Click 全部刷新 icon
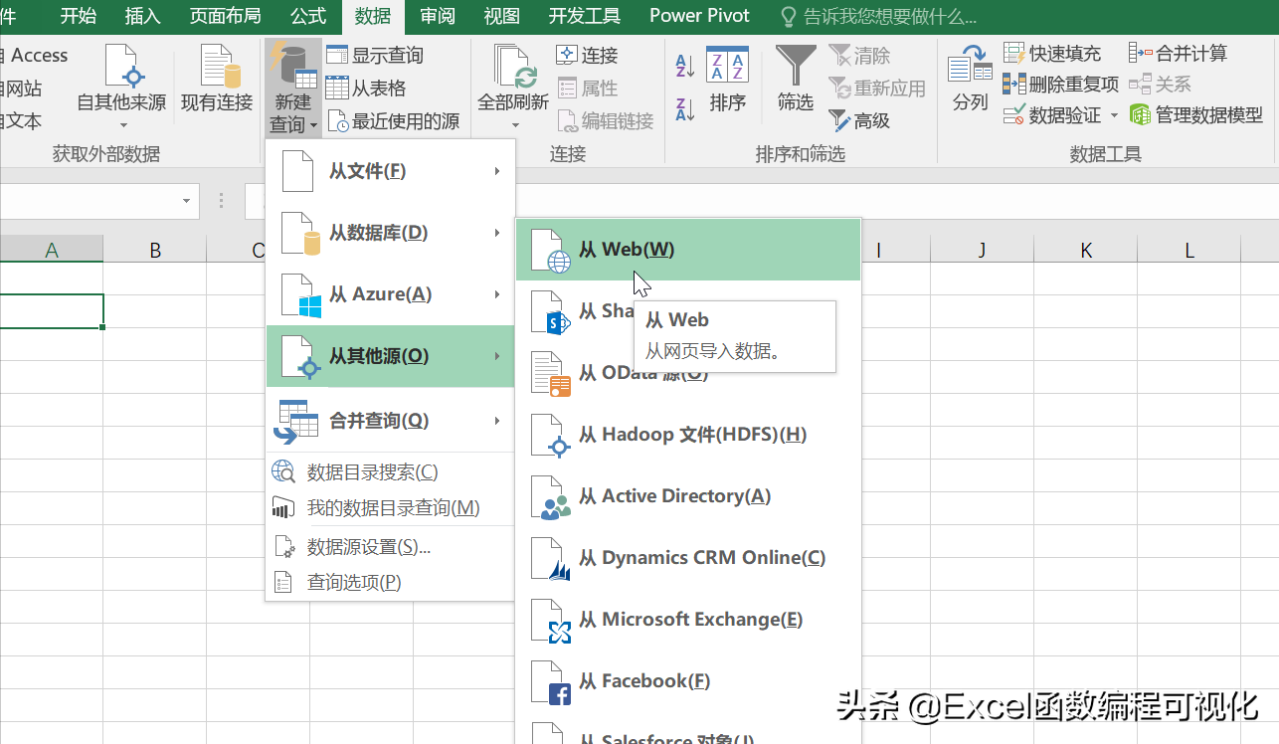1279x744 pixels. pyautogui.click(x=514, y=68)
